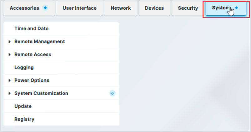Click the Remote Access label

point(33,55)
